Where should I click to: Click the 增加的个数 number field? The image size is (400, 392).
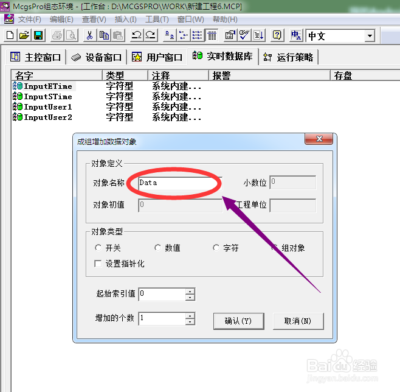tap(162, 318)
